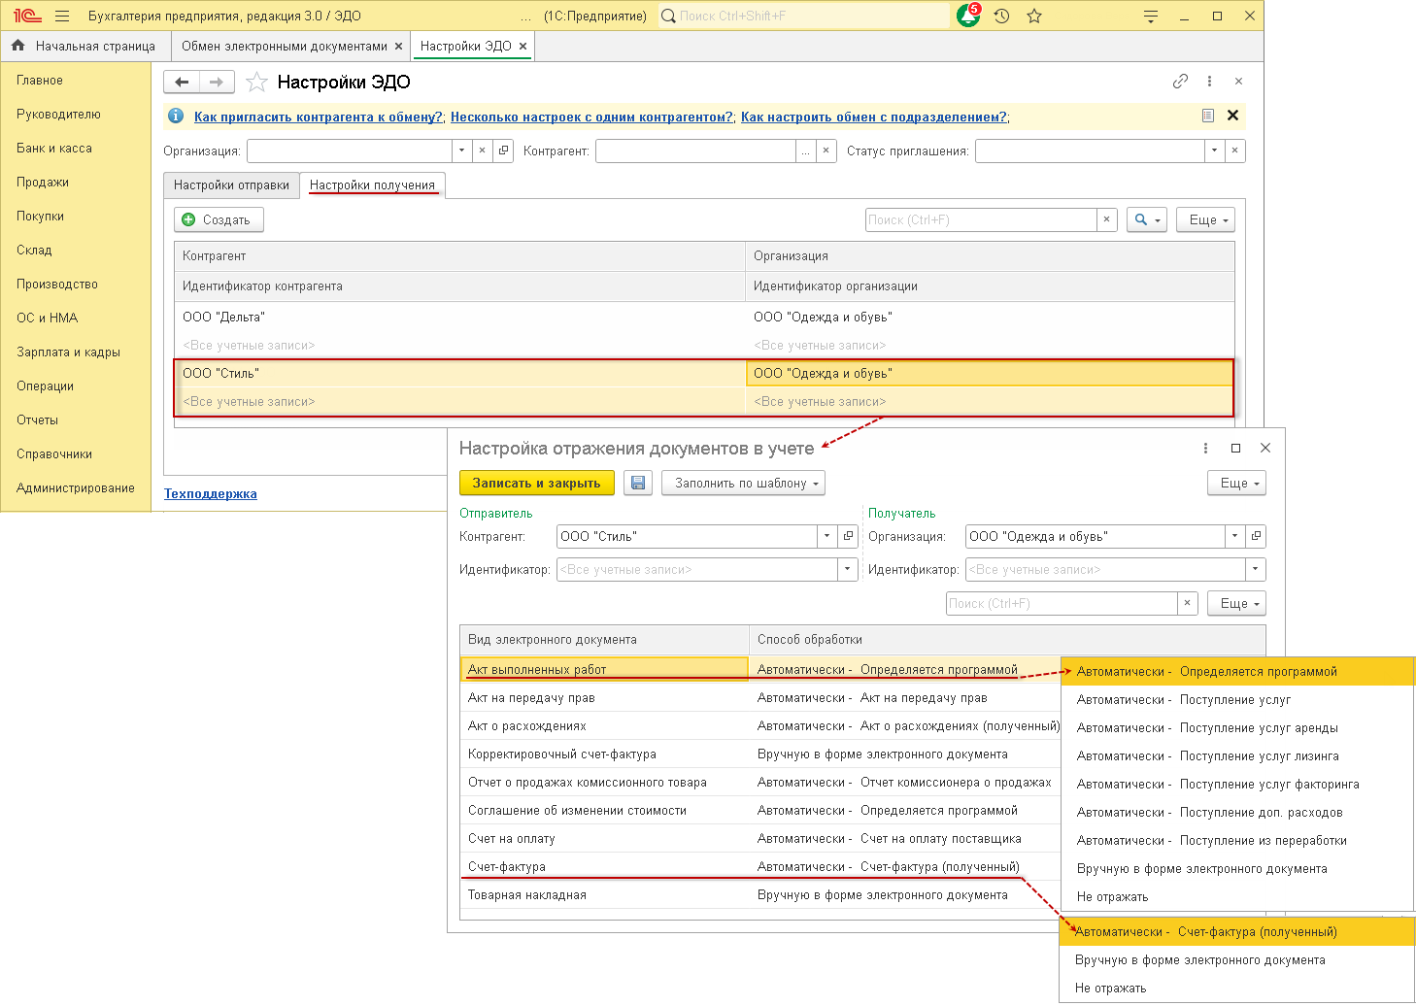
Task: Expand the Статус приглашения dropdown
Action: [1214, 151]
